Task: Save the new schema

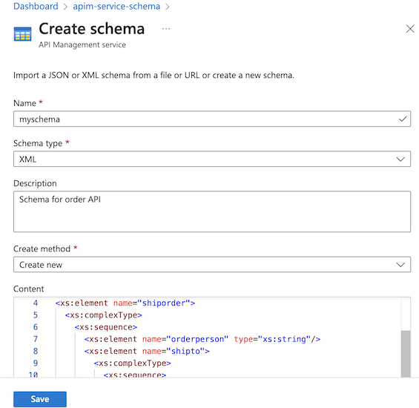Action: click(40, 399)
